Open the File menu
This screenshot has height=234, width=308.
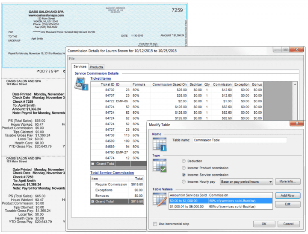72,58
